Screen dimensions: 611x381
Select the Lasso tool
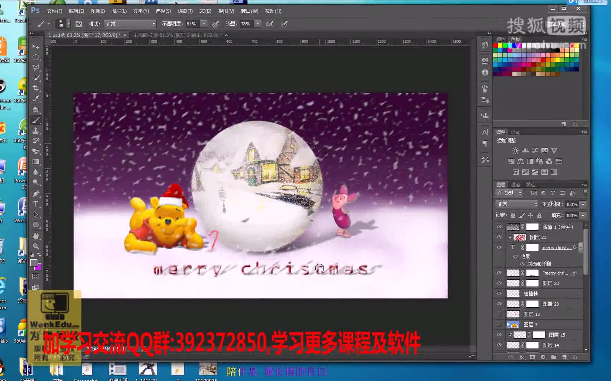pos(36,67)
